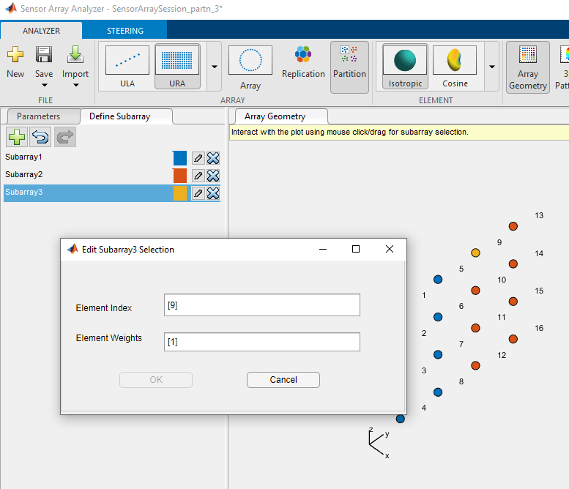
Task: Click orange element 16 in plot
Action: click(513, 339)
